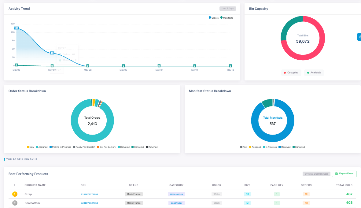The height and width of the screenshot is (208, 361).
Task: Toggle Returned order status legend
Action: point(152,147)
